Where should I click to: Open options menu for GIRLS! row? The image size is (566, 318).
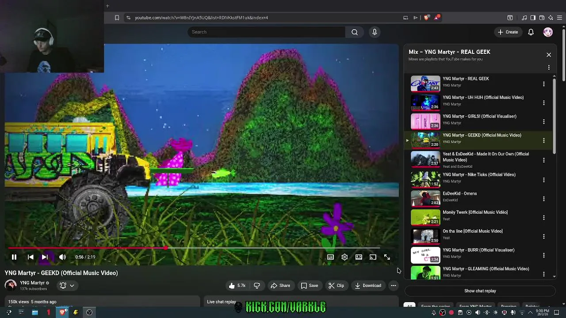[x=544, y=122]
